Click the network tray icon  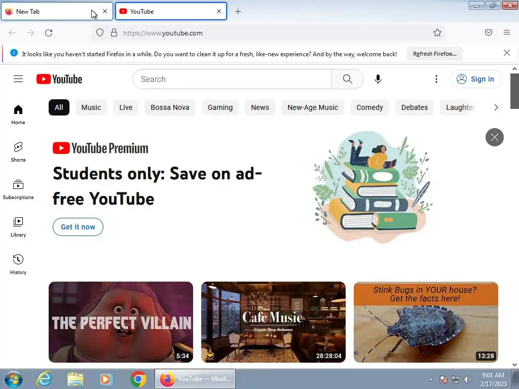(x=456, y=379)
